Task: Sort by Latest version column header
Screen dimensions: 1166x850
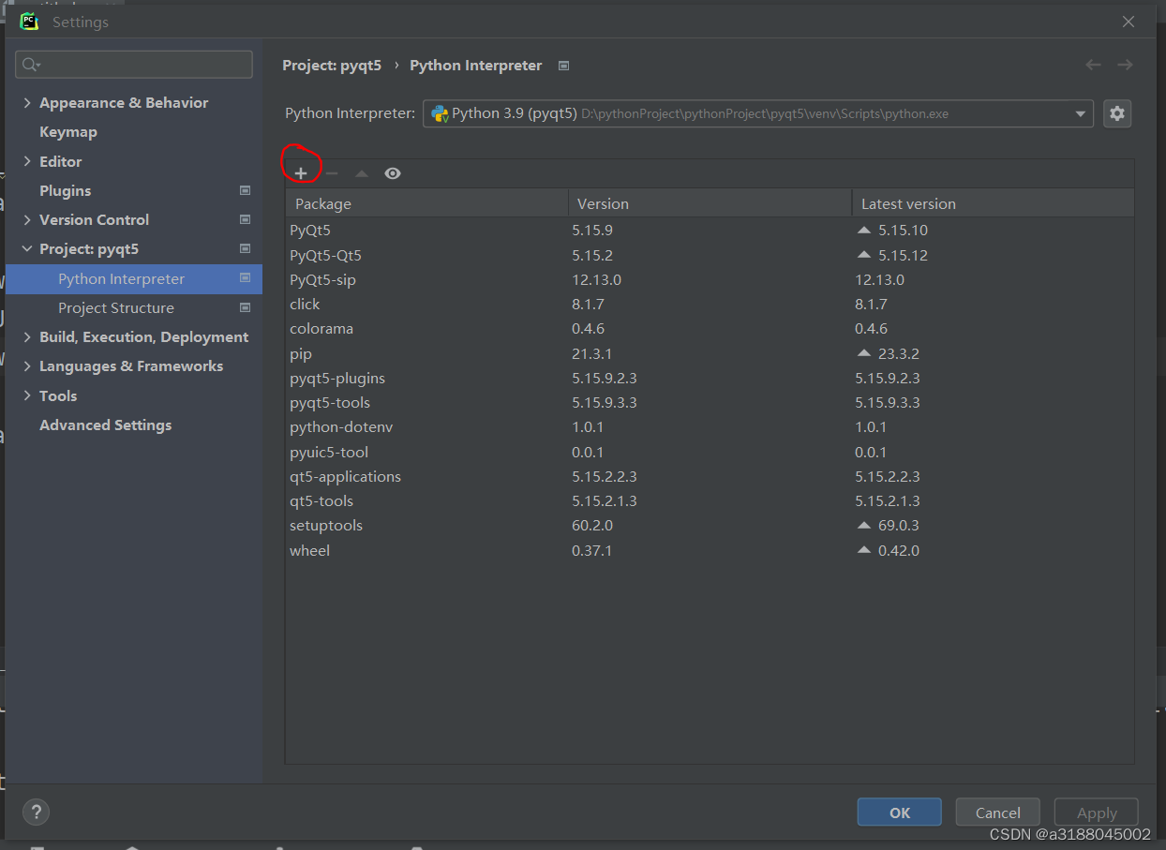Action: click(993, 203)
